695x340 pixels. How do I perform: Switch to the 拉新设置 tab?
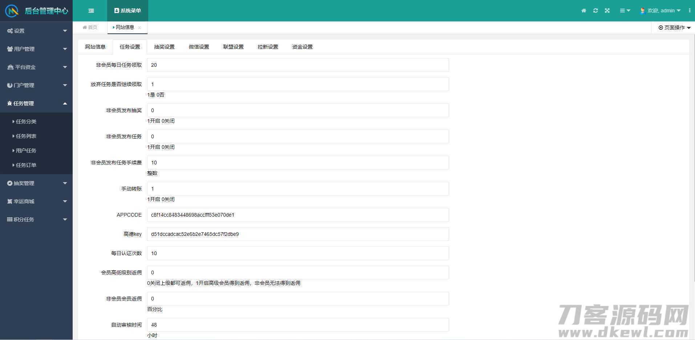point(268,47)
